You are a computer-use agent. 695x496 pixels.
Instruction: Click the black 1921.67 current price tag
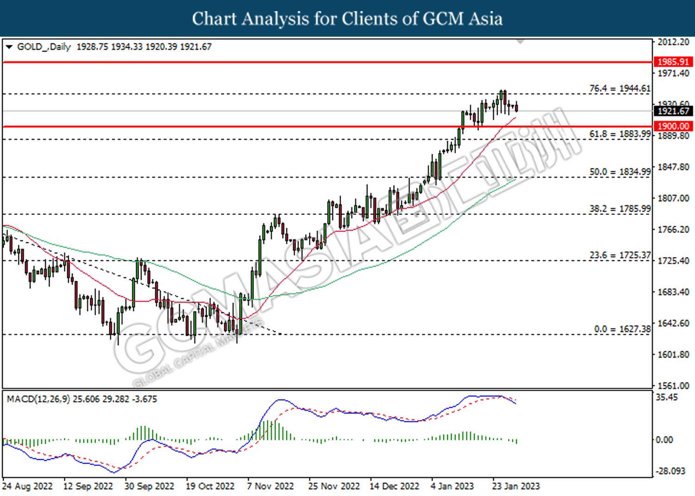(x=673, y=111)
